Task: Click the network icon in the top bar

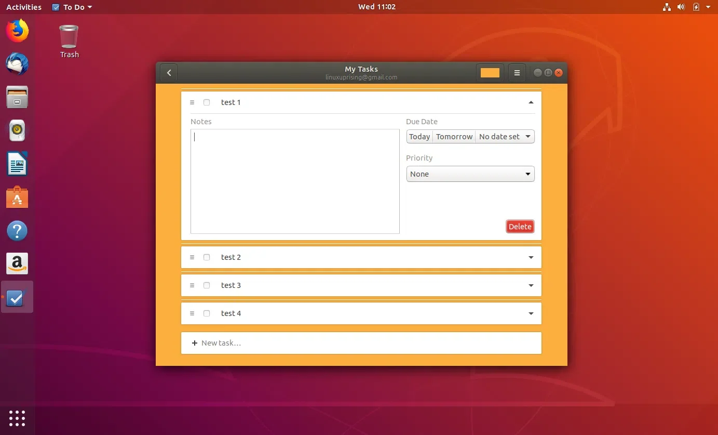Action: click(x=667, y=7)
